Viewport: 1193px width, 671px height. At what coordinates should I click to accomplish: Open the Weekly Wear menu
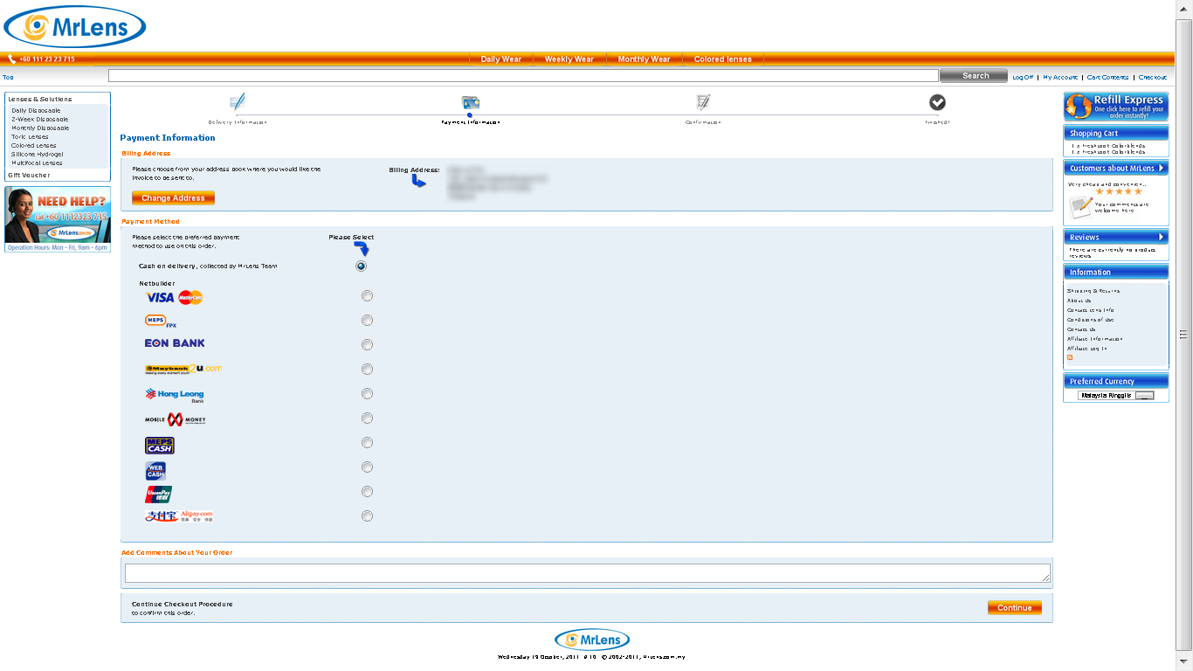pos(569,59)
